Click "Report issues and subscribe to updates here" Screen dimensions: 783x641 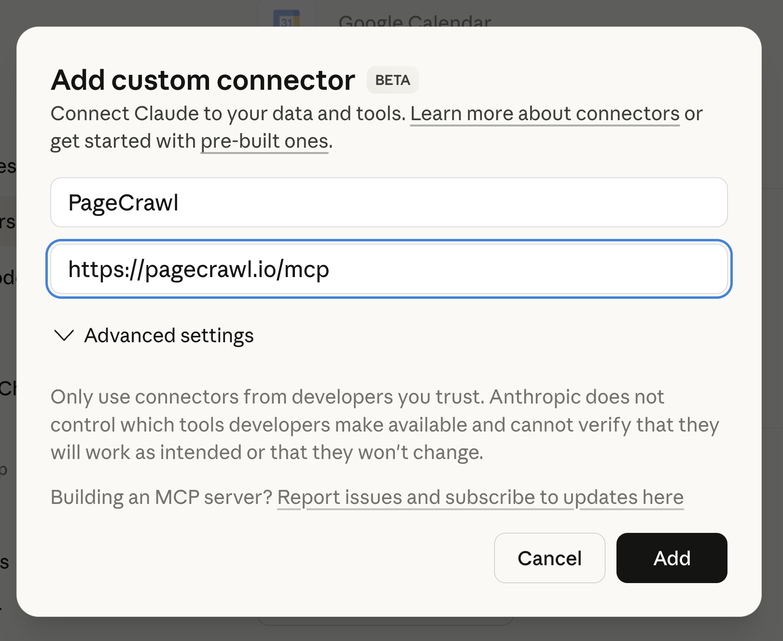481,497
